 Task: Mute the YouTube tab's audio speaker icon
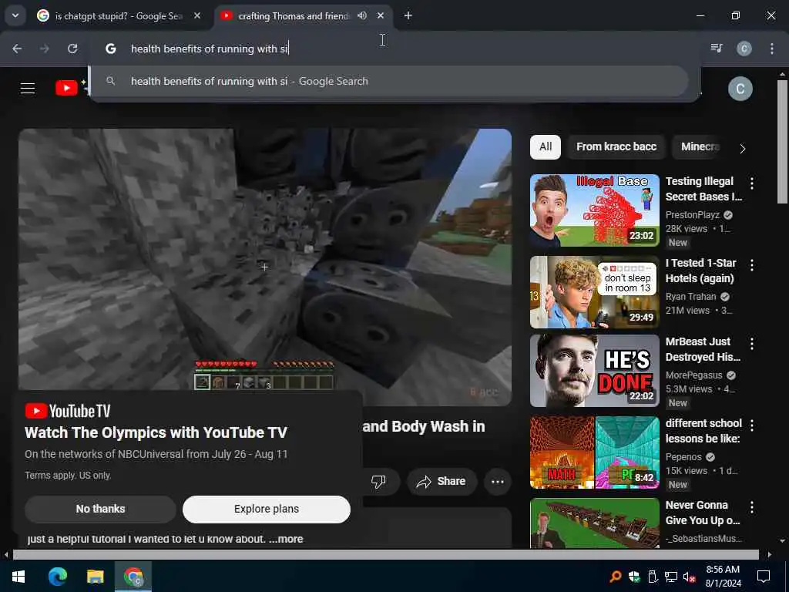click(362, 16)
